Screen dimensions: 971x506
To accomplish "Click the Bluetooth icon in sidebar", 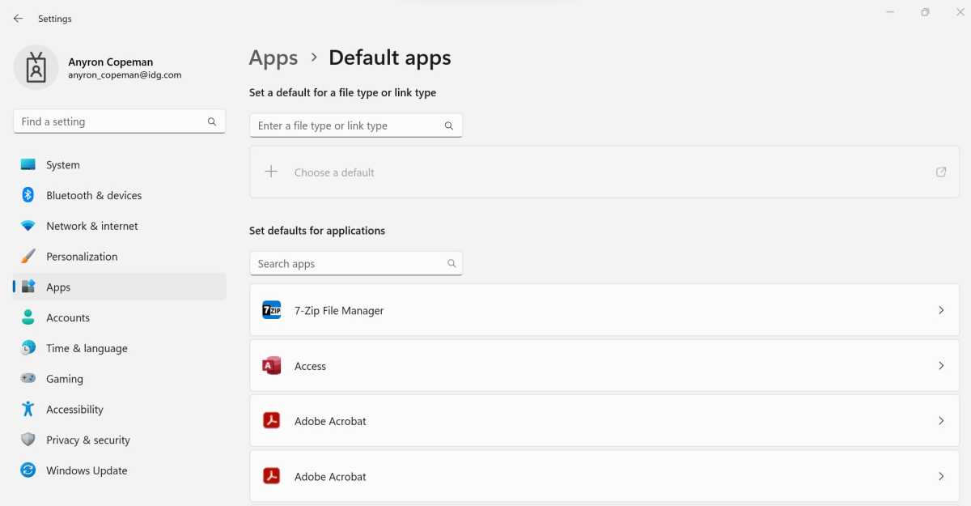I will 28,195.
